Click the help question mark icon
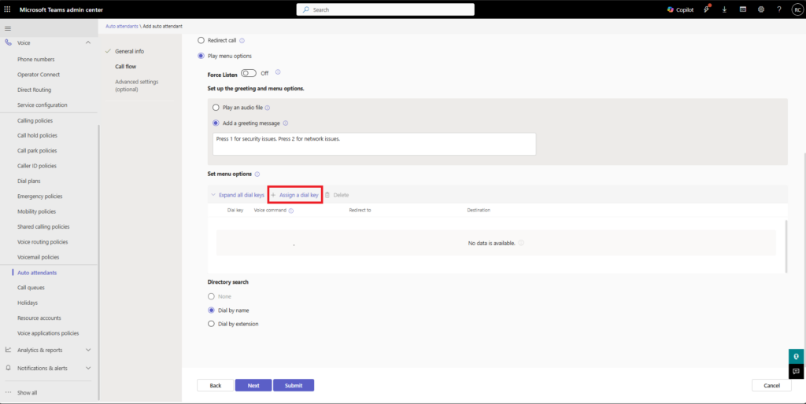 pos(779,9)
